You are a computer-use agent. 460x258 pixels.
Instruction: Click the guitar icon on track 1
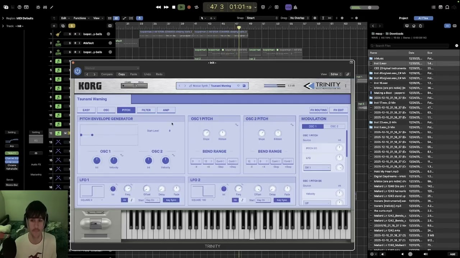[58, 34]
